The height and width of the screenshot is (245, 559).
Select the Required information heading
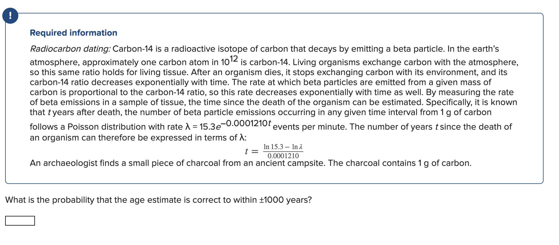[x=73, y=33]
